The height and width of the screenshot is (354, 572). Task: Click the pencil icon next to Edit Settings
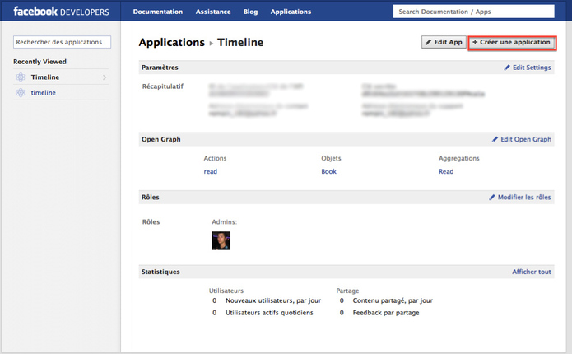(x=507, y=68)
